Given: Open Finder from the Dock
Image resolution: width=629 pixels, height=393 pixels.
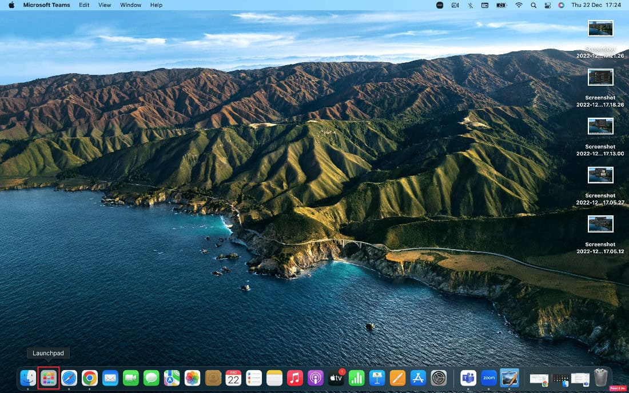Looking at the screenshot, I should pos(28,378).
